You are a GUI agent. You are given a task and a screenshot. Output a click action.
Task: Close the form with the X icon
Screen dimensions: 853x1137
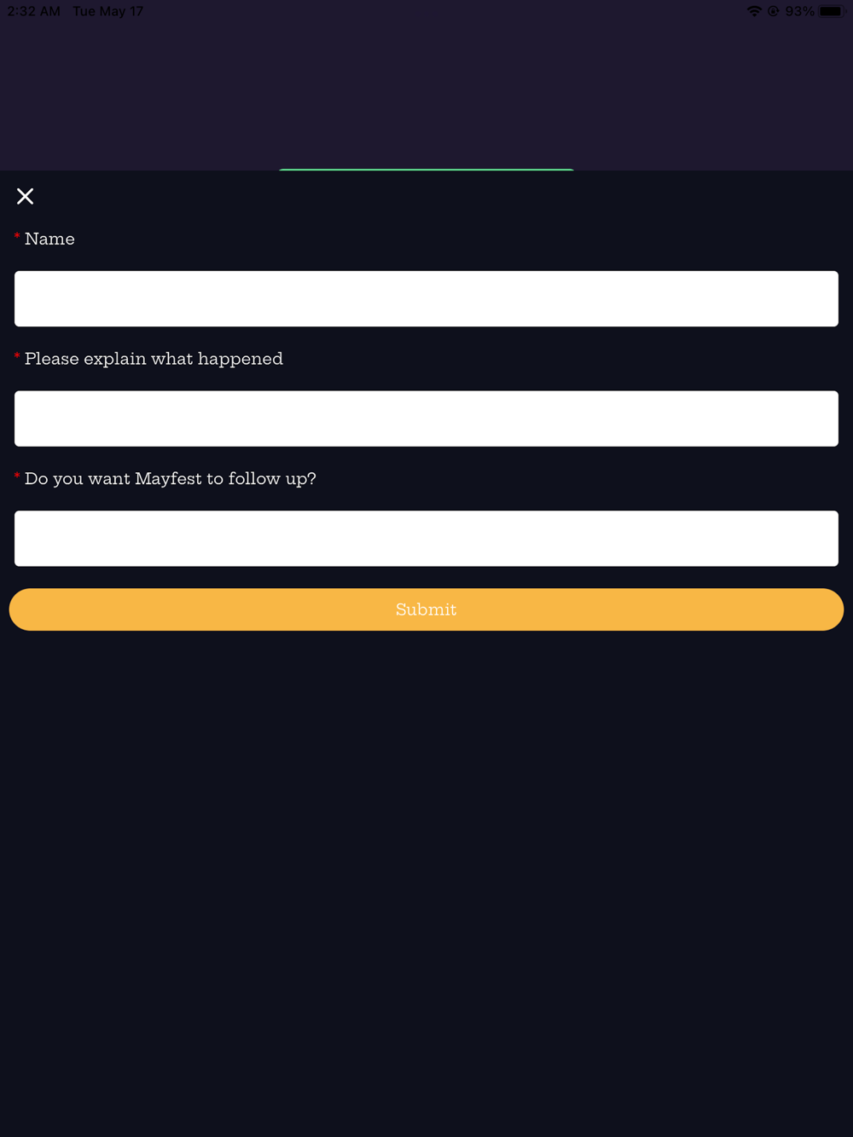[26, 197]
